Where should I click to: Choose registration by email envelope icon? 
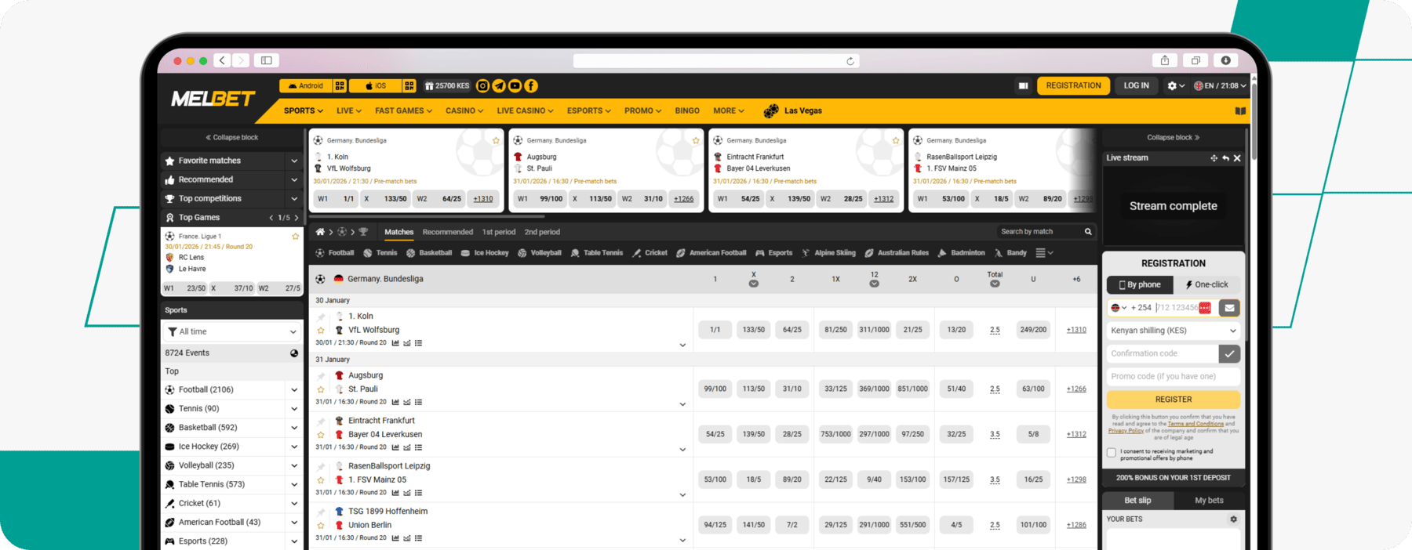(1229, 308)
